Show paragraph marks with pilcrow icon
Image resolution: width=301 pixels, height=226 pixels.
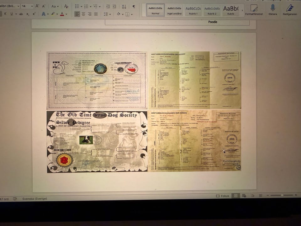point(134,6)
